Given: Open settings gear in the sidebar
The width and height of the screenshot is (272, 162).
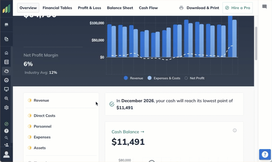Looking at the screenshot, I should tap(6, 108).
